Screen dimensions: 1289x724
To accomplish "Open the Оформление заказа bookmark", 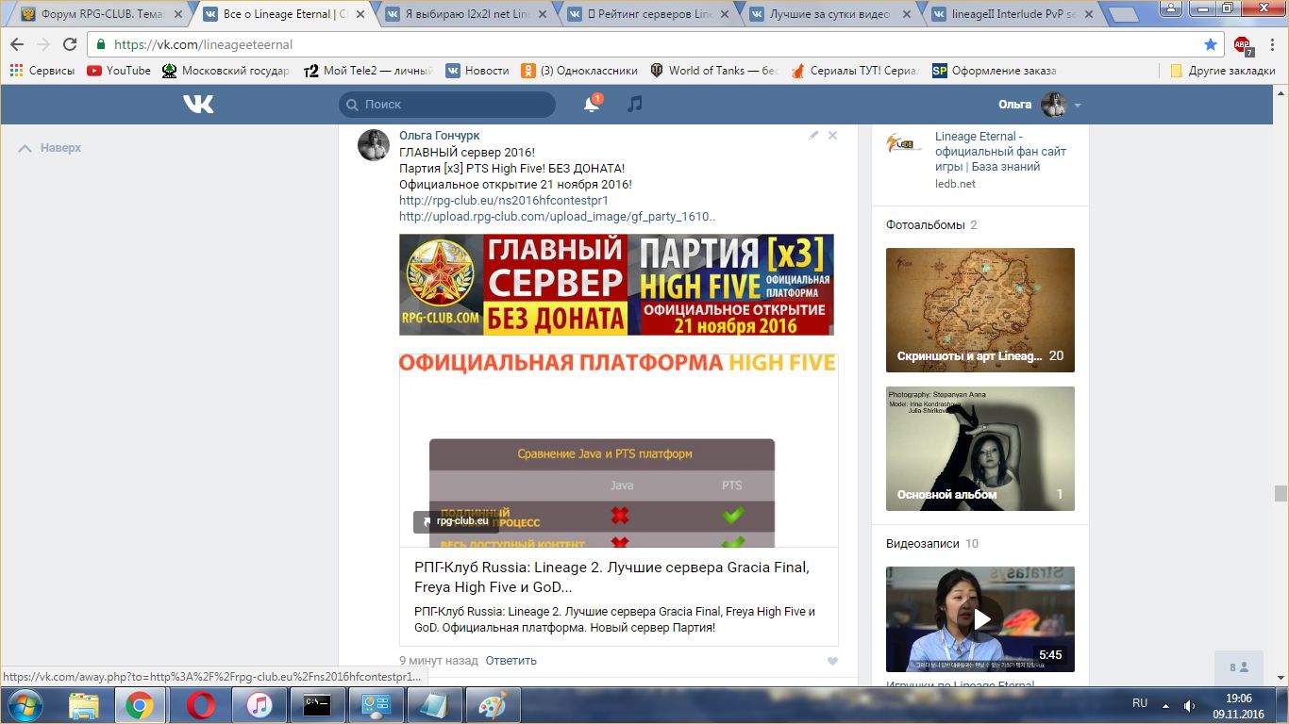I will (995, 71).
